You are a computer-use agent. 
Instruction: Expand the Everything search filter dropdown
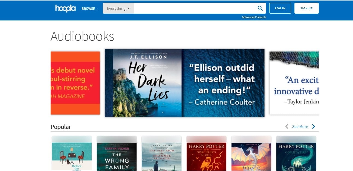tap(118, 8)
